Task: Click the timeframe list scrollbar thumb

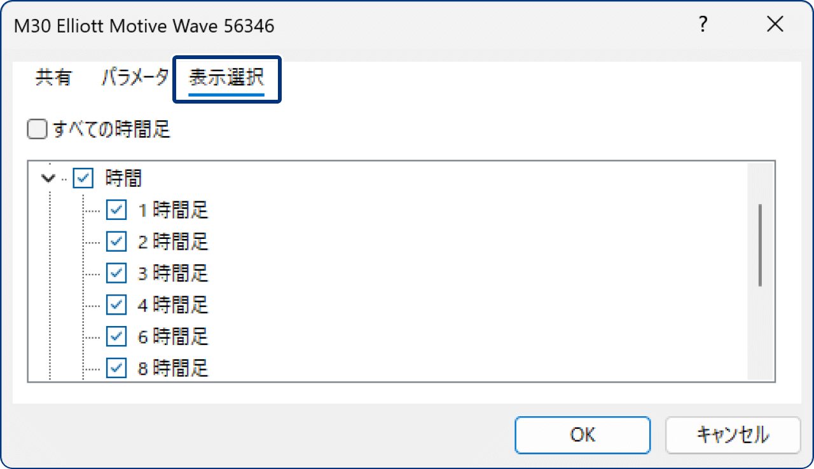Action: click(x=760, y=245)
